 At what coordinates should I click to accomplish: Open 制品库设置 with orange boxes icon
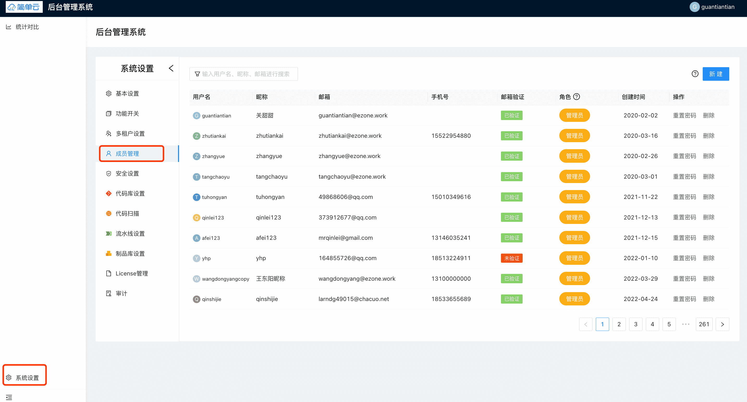point(130,253)
